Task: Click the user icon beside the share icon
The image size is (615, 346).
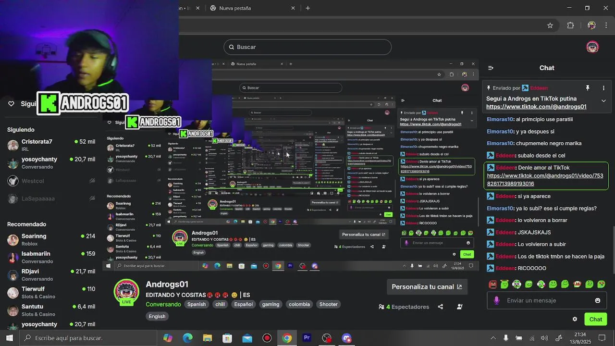Action: tap(460, 307)
